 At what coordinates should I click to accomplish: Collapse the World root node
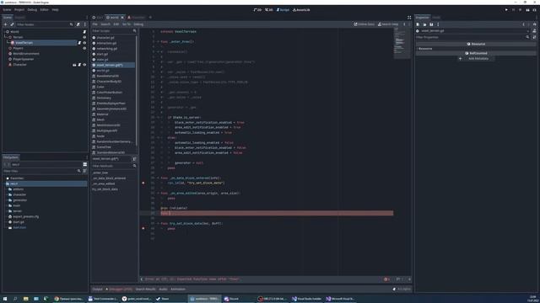click(x=3, y=32)
